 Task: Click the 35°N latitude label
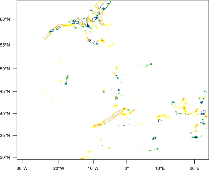[x=5, y=135]
